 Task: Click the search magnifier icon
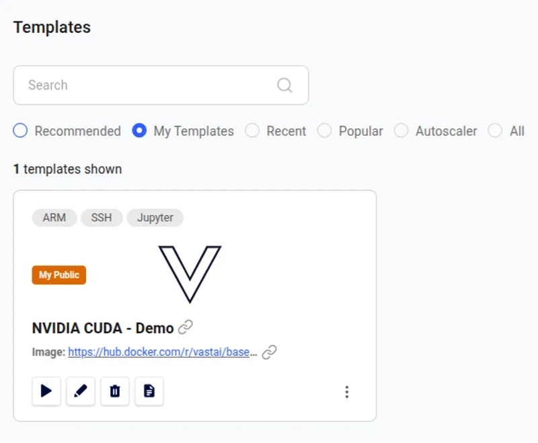click(x=284, y=85)
